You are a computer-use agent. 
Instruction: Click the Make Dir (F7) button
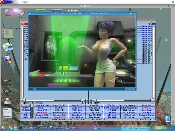point(59,105)
